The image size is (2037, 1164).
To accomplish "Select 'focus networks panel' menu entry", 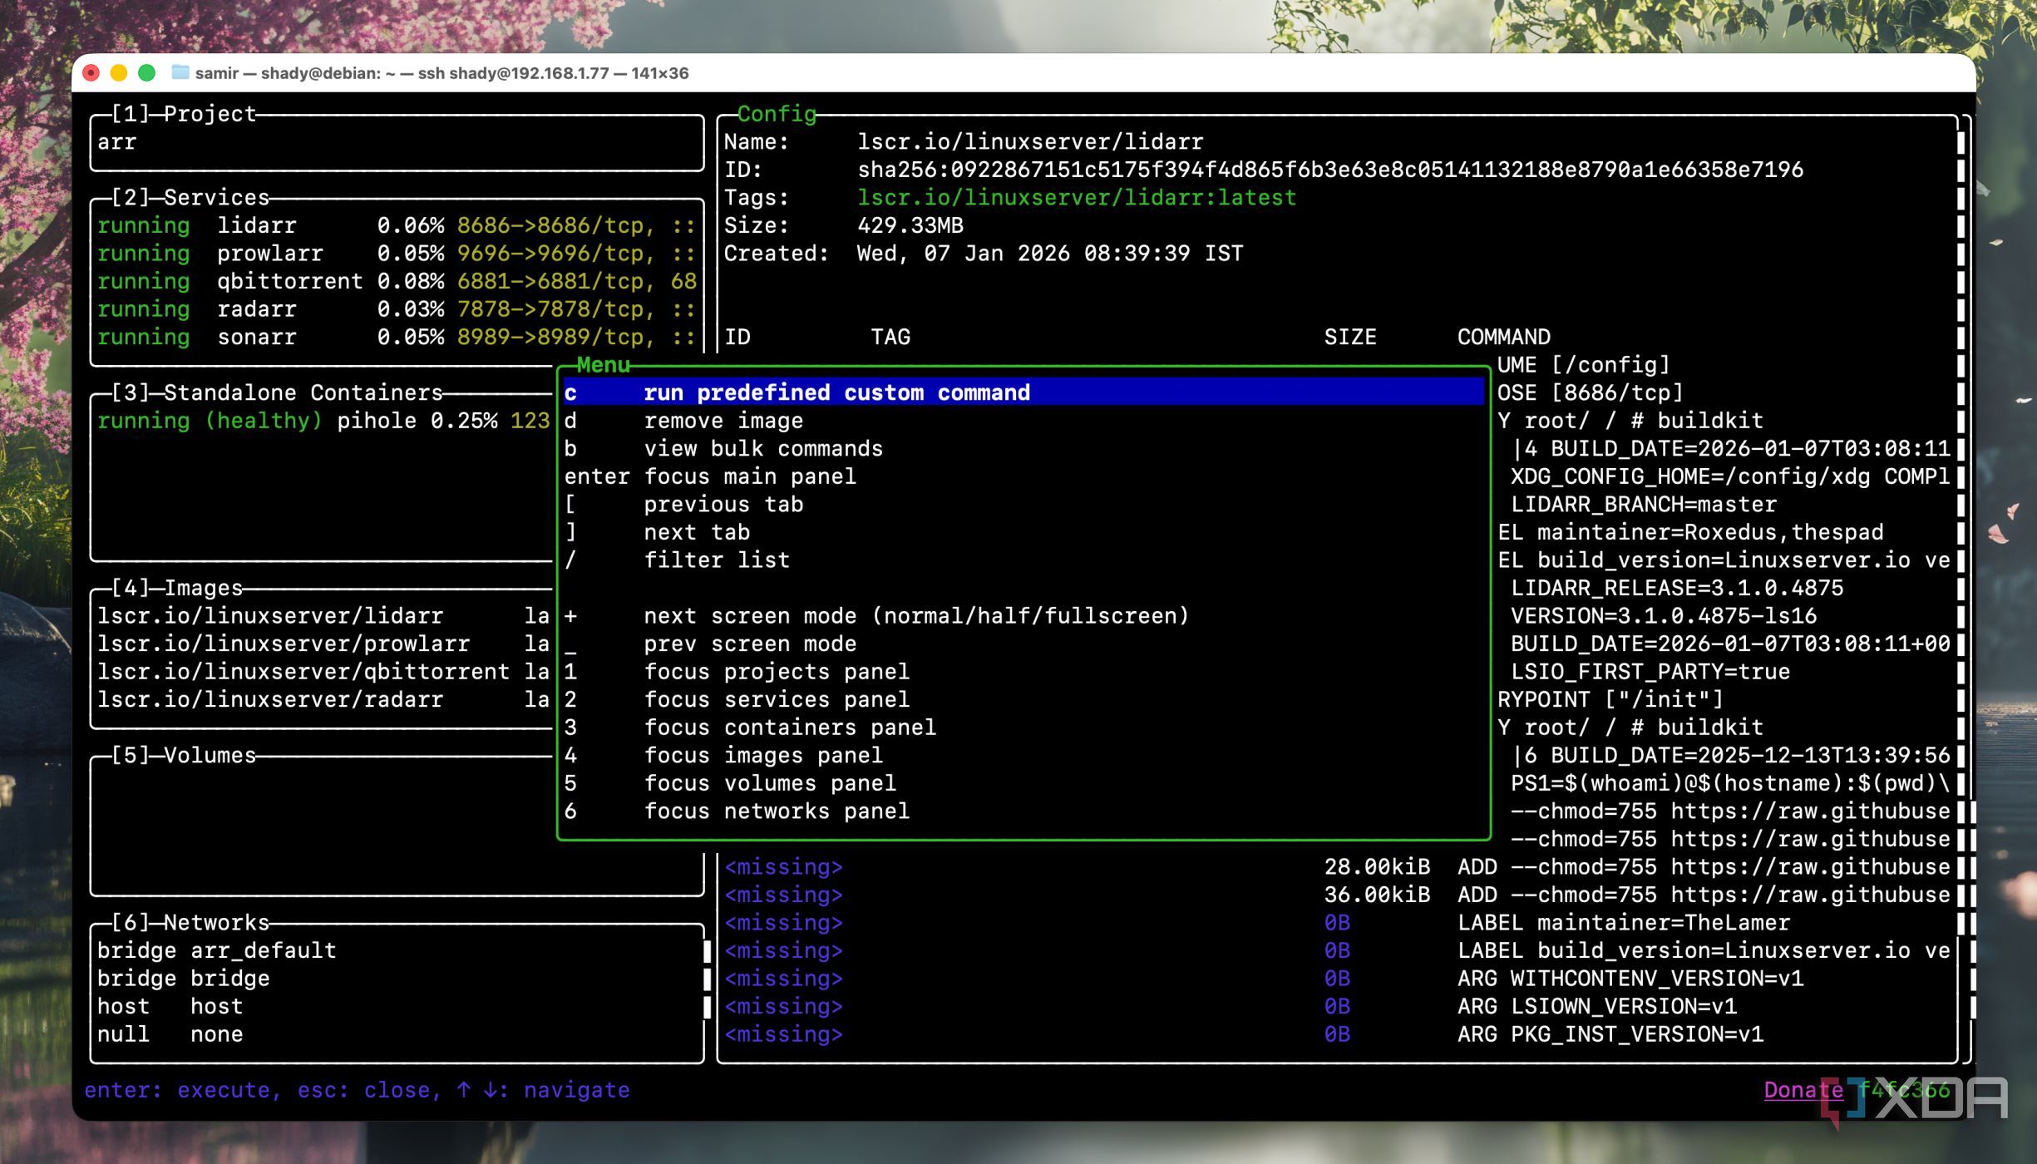I will coord(1023,811).
